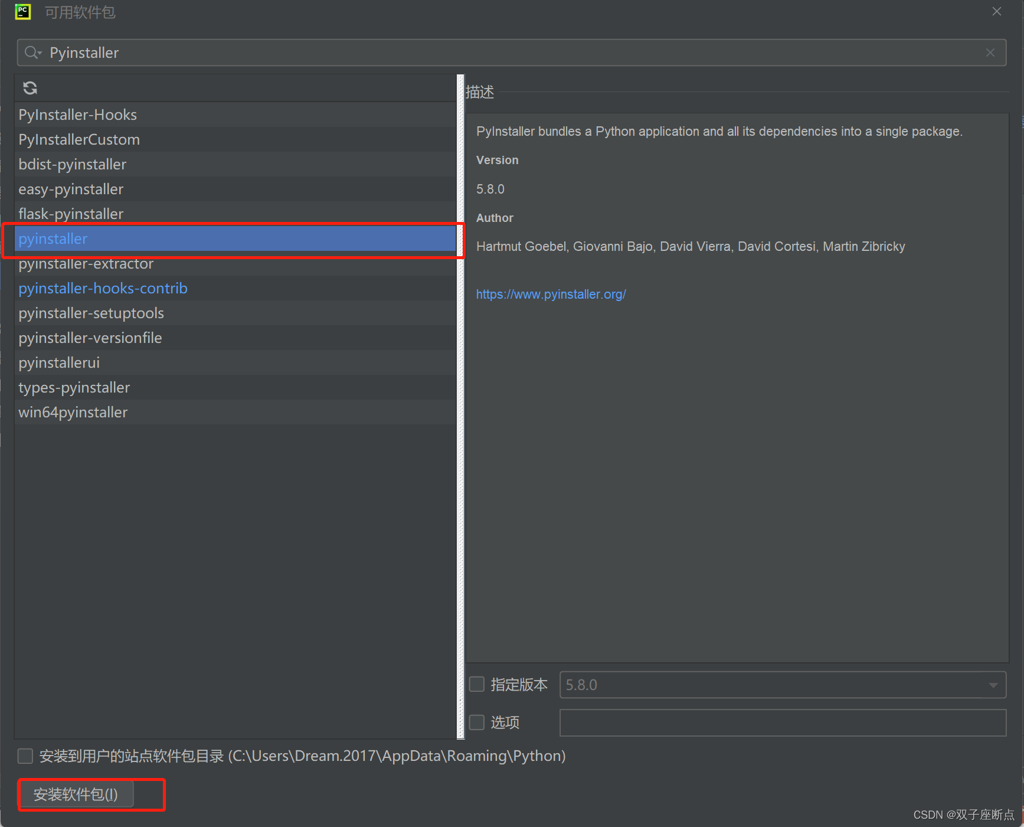
Task: Select pyinstaller-hooks-contrib package
Action: (x=235, y=288)
